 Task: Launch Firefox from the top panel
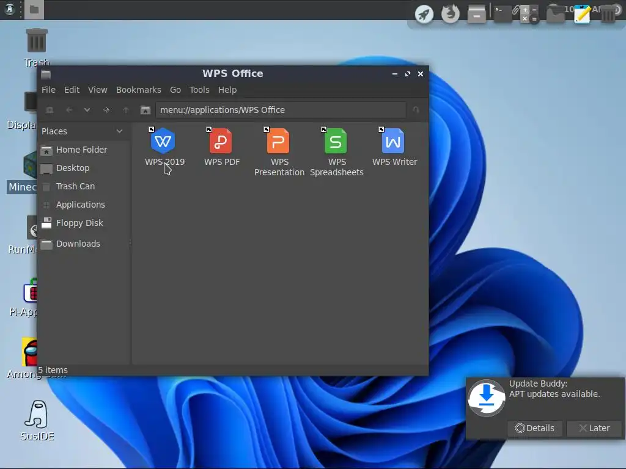pos(451,15)
